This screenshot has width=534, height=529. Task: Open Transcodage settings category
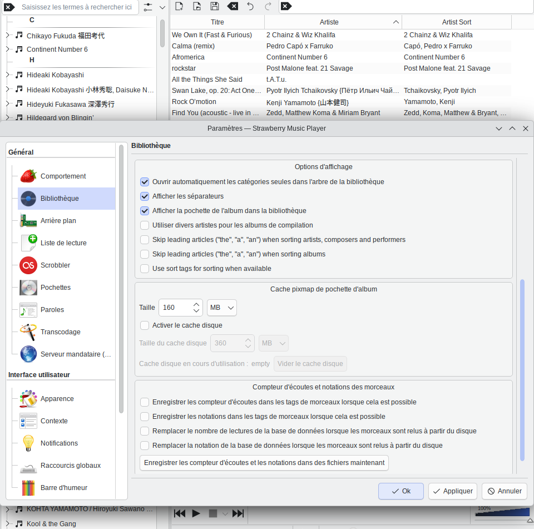click(x=60, y=332)
